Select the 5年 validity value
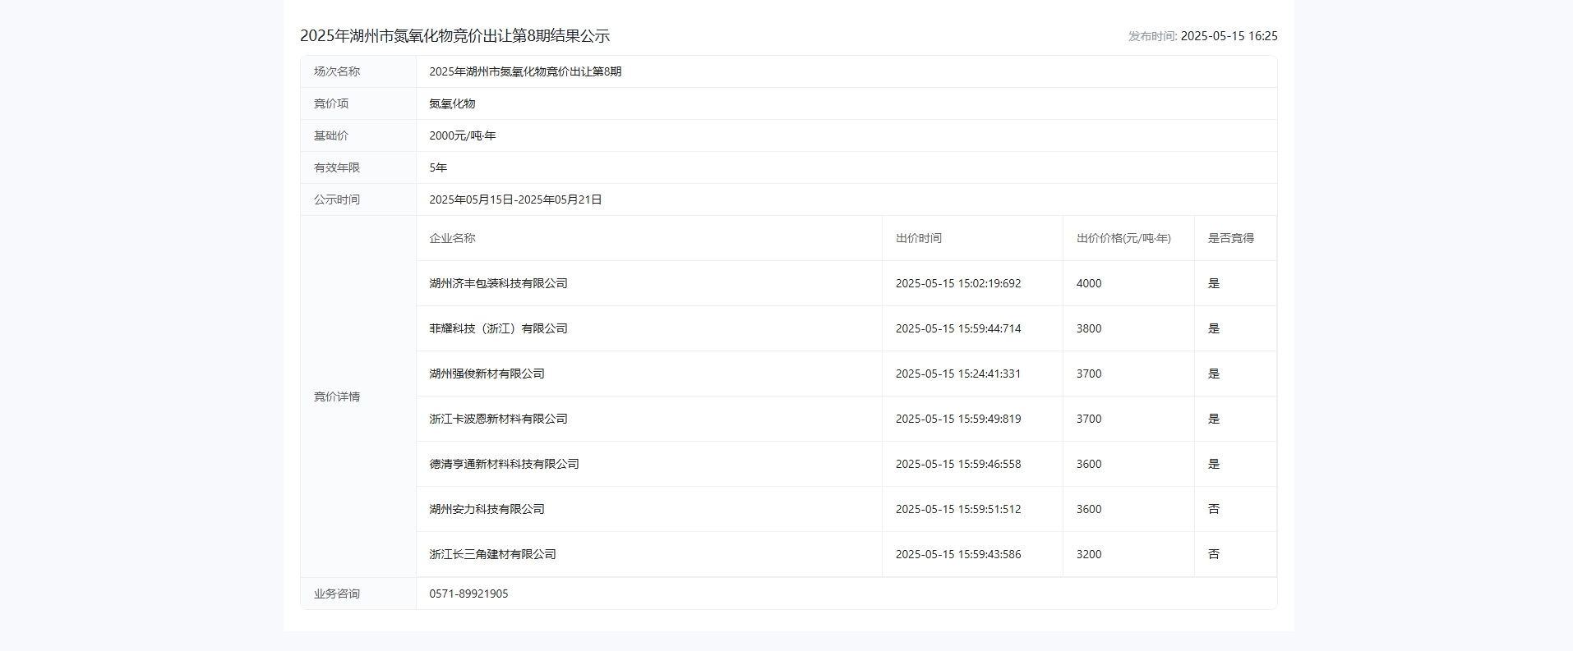Image resolution: width=1573 pixels, height=651 pixels. pos(438,167)
